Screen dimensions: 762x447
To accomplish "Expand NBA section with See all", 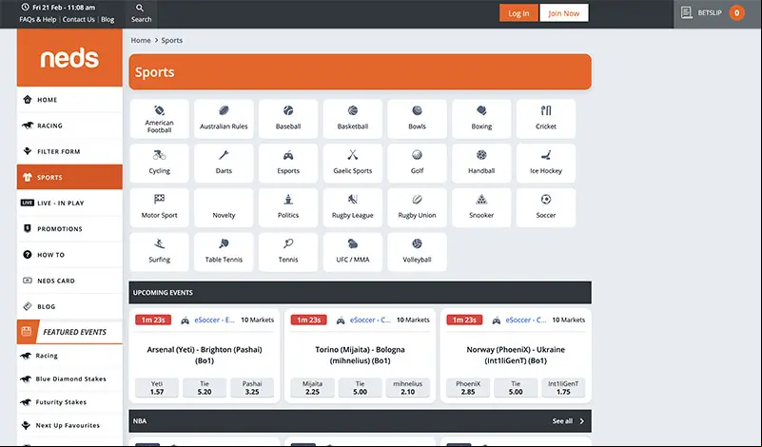I will coord(568,421).
